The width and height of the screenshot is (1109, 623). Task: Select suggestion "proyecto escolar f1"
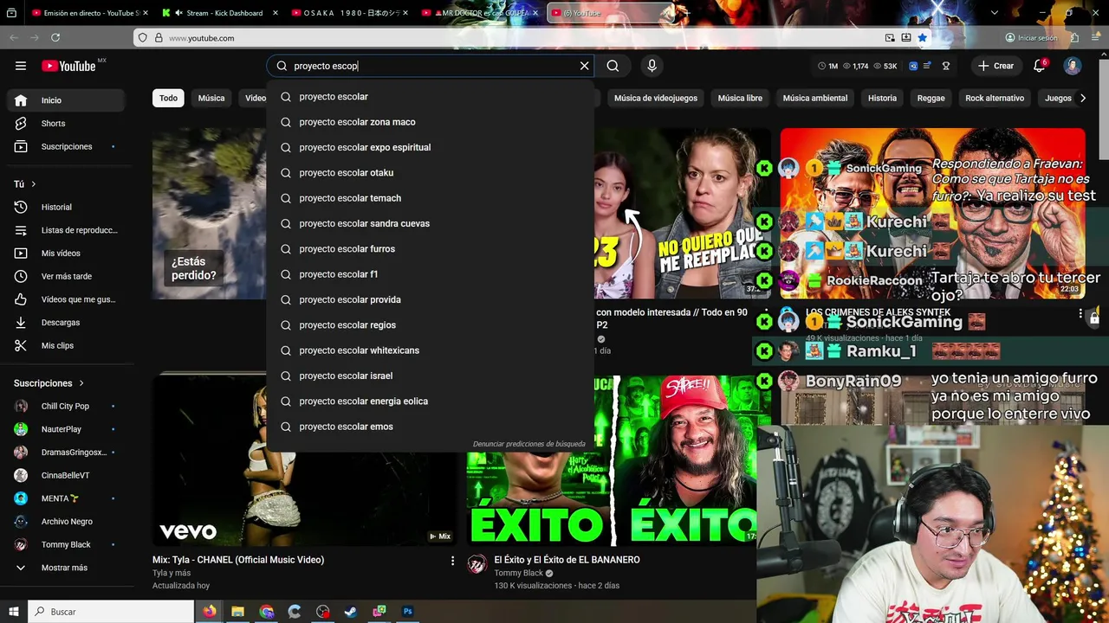pyautogui.click(x=431, y=274)
